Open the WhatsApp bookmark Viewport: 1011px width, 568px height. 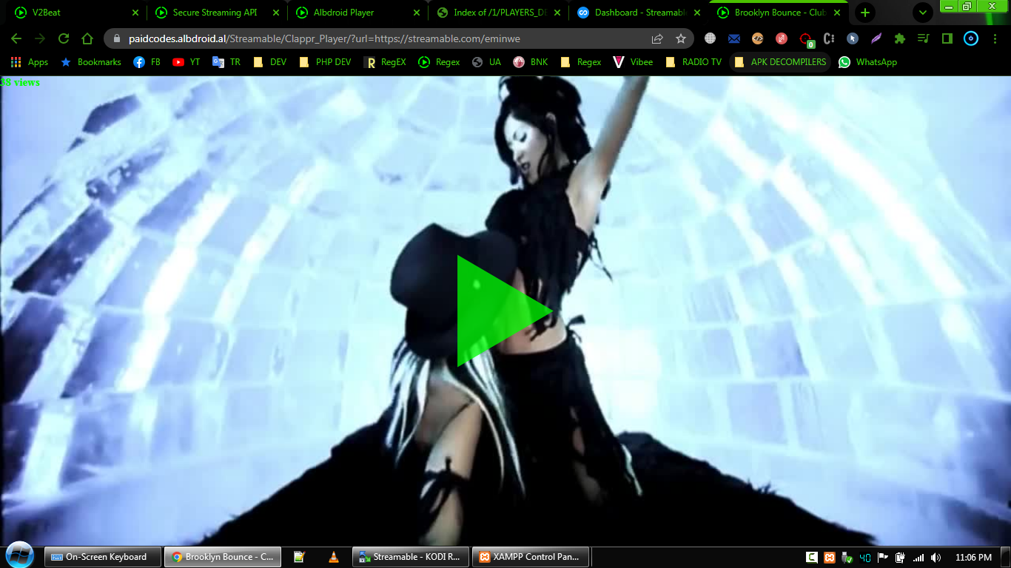[867, 62]
